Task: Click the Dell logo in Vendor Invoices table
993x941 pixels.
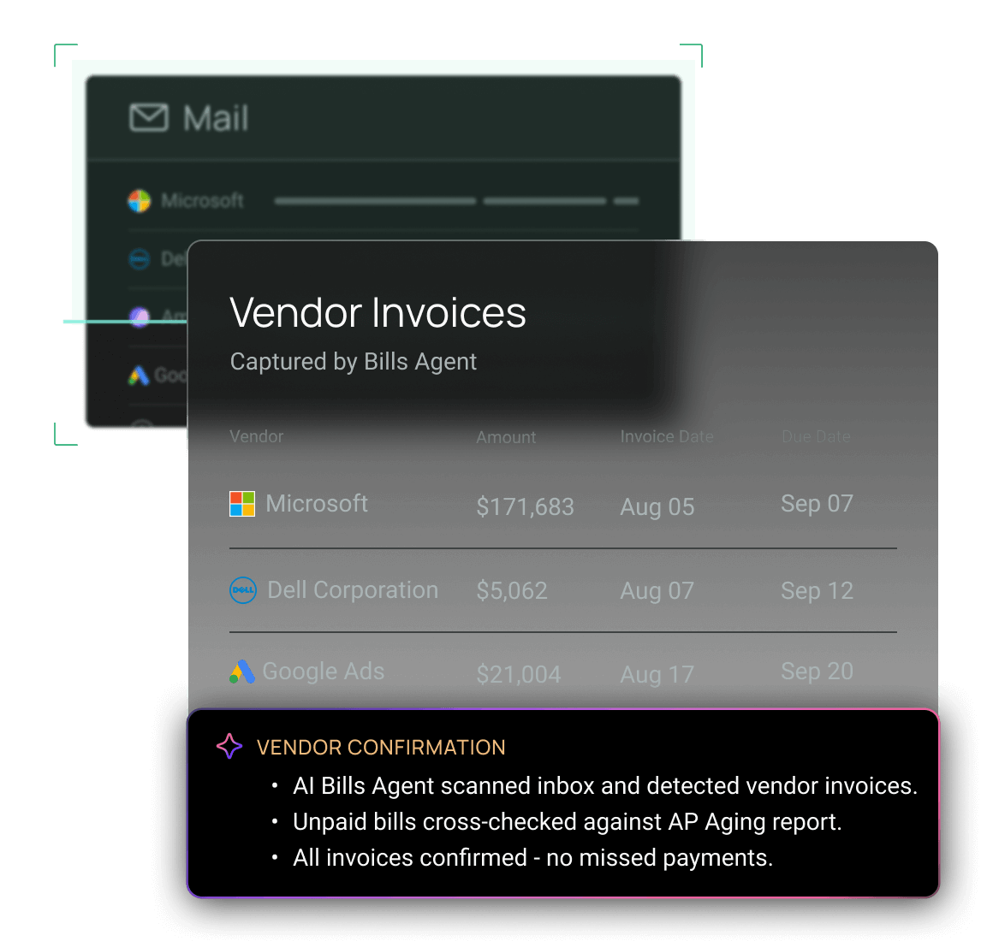Action: 242,589
